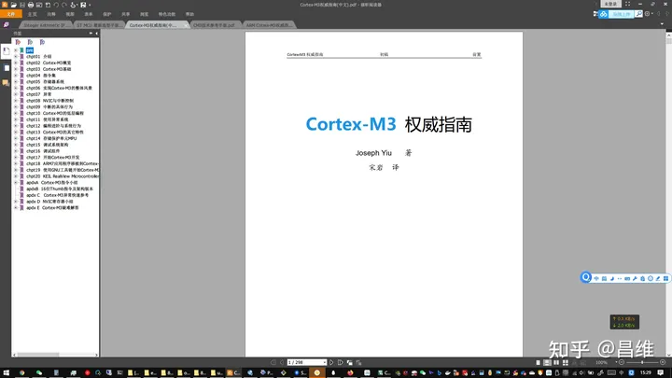This screenshot has height=378, width=672.
Task: Zoom in with the plus button
Action: [x=663, y=362]
